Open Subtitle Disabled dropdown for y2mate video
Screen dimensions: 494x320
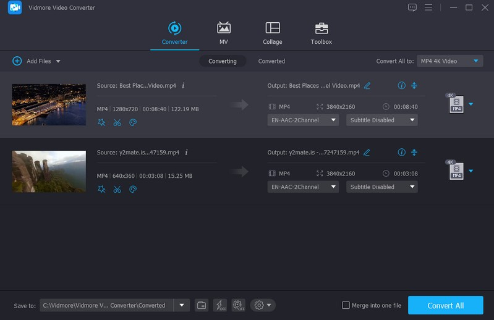[382, 187]
